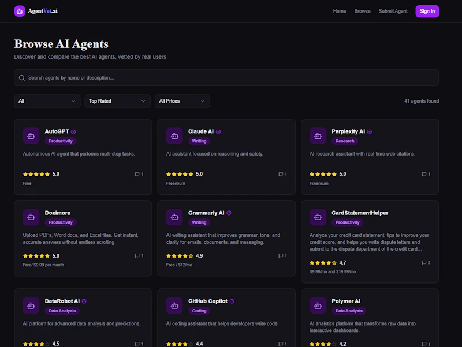Click the Claude AI robot avatar icon
Viewport: 462px width, 347px height.
pos(174,136)
